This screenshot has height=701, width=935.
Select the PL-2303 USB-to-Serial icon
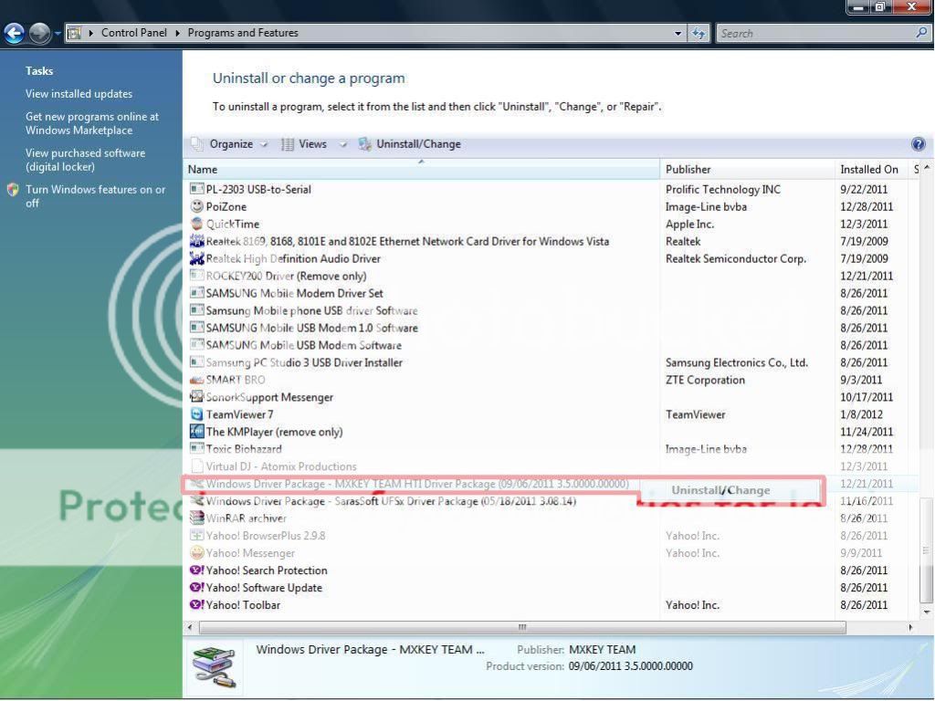pos(196,189)
